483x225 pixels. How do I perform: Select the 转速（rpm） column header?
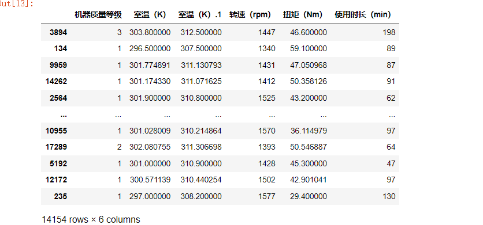click(250, 15)
